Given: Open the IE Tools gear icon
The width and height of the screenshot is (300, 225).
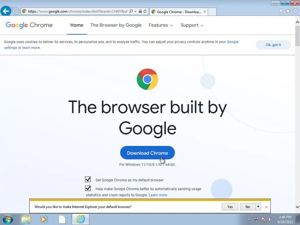Looking at the screenshot, I should (295, 11).
